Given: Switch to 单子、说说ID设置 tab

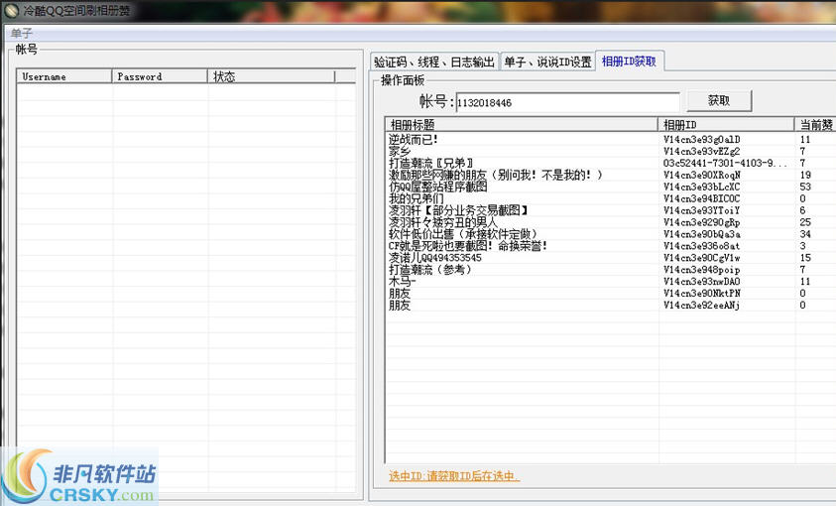Looking at the screenshot, I should 547,62.
